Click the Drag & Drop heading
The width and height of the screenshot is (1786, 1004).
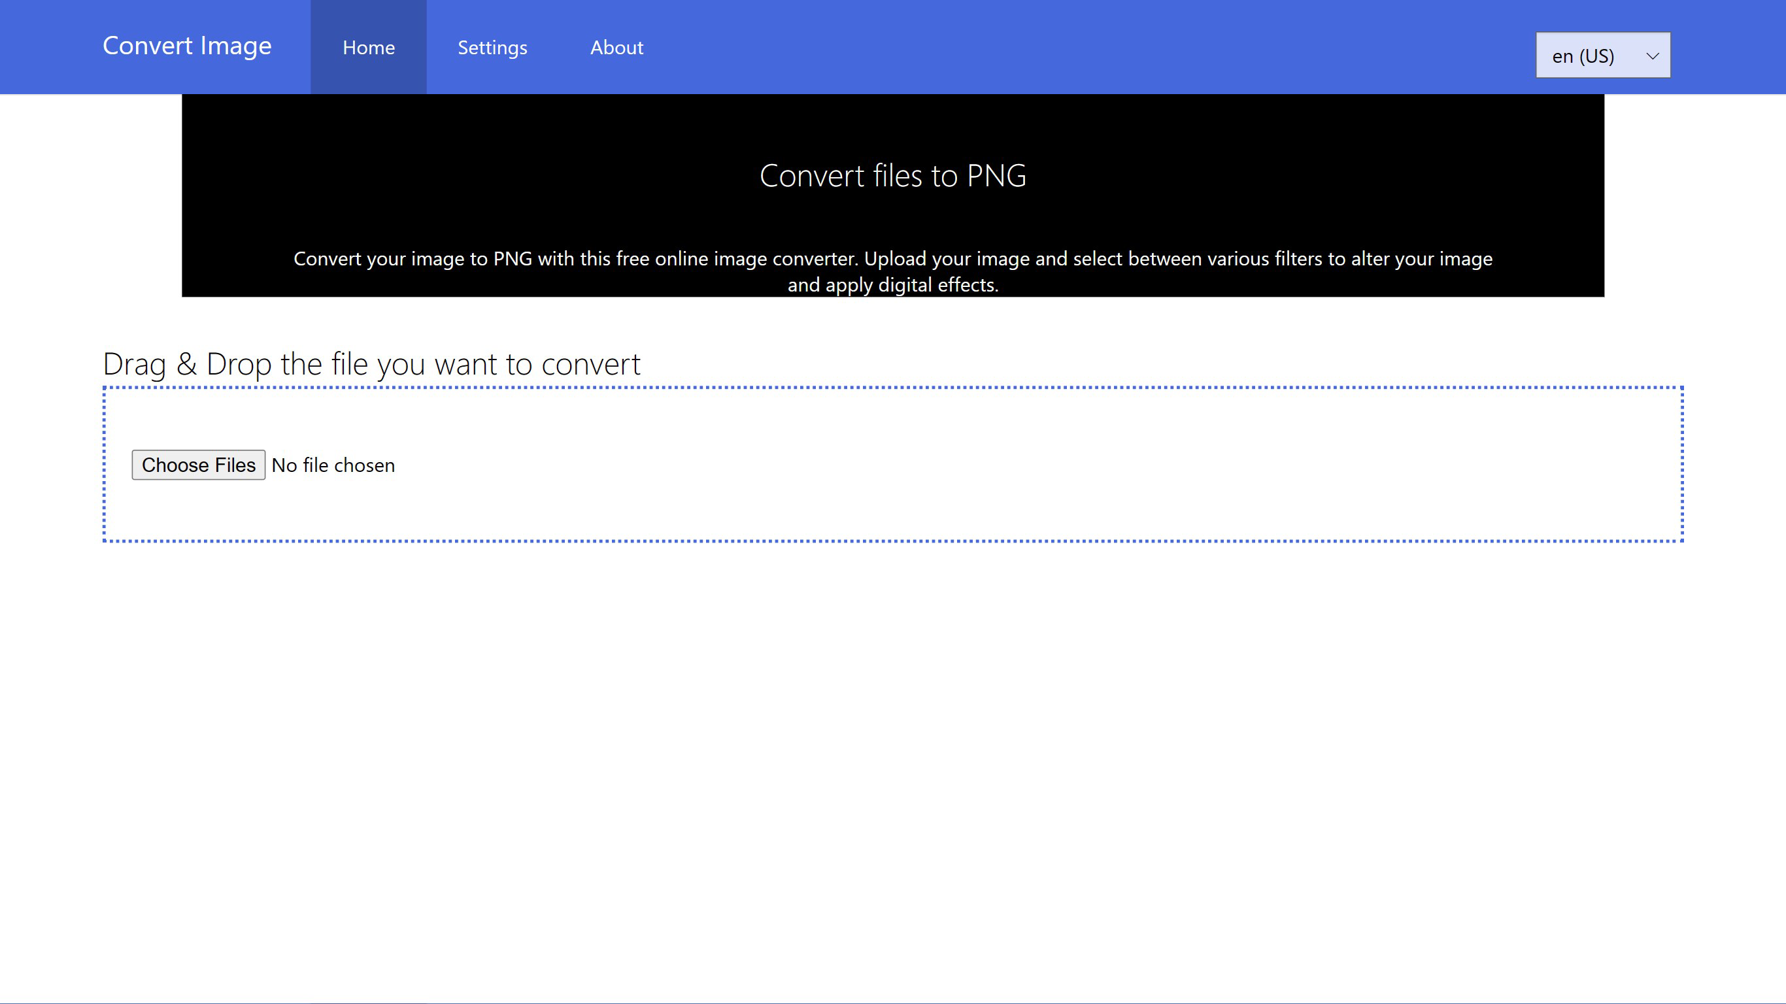[371, 363]
